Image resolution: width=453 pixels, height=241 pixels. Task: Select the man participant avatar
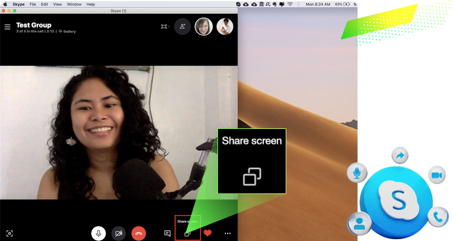click(x=225, y=27)
